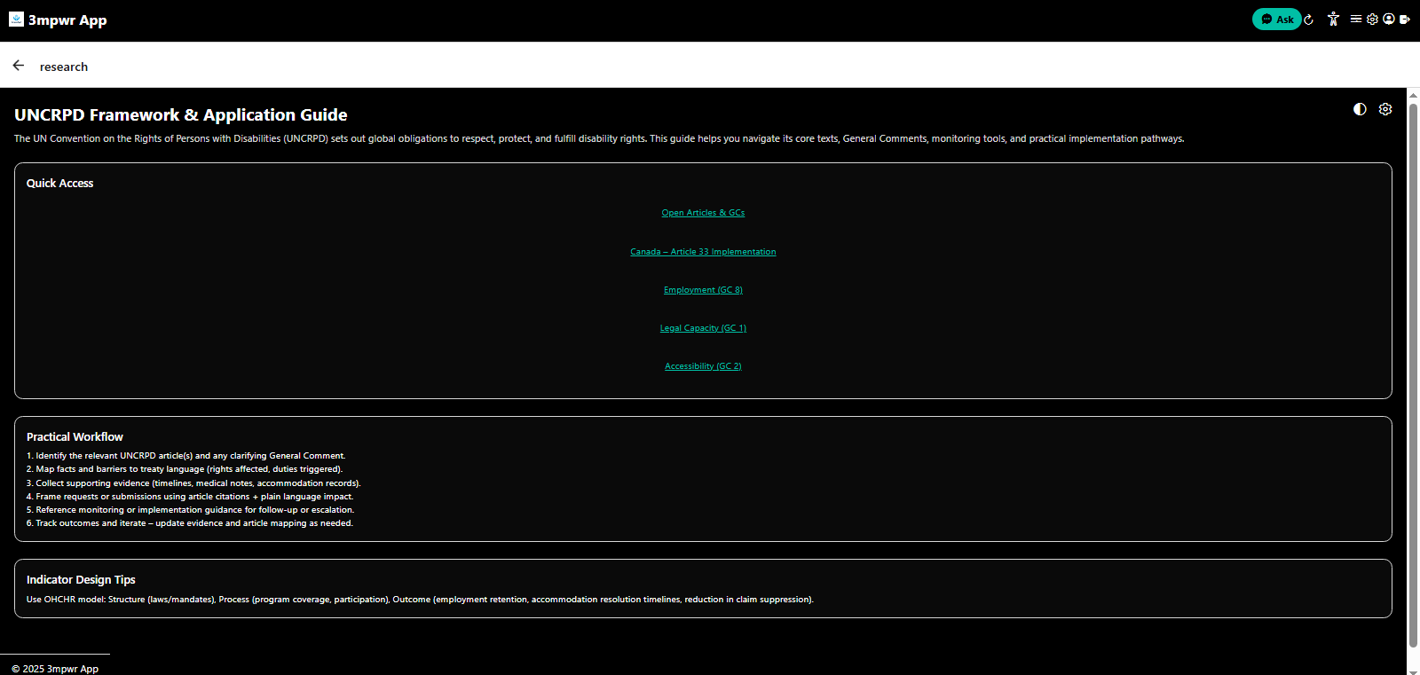
Task: Open the Legal Capacity (GC 1) link
Action: click(x=703, y=328)
